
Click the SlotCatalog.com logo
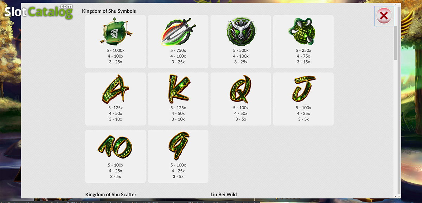(39, 12)
